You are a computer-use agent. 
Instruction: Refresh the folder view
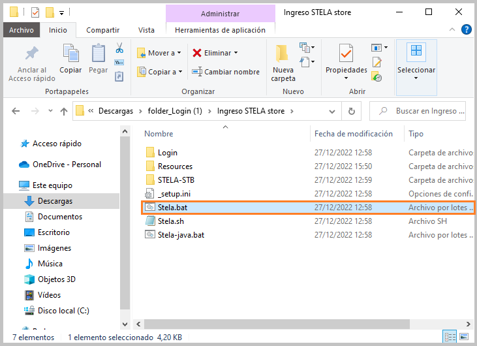(351, 112)
